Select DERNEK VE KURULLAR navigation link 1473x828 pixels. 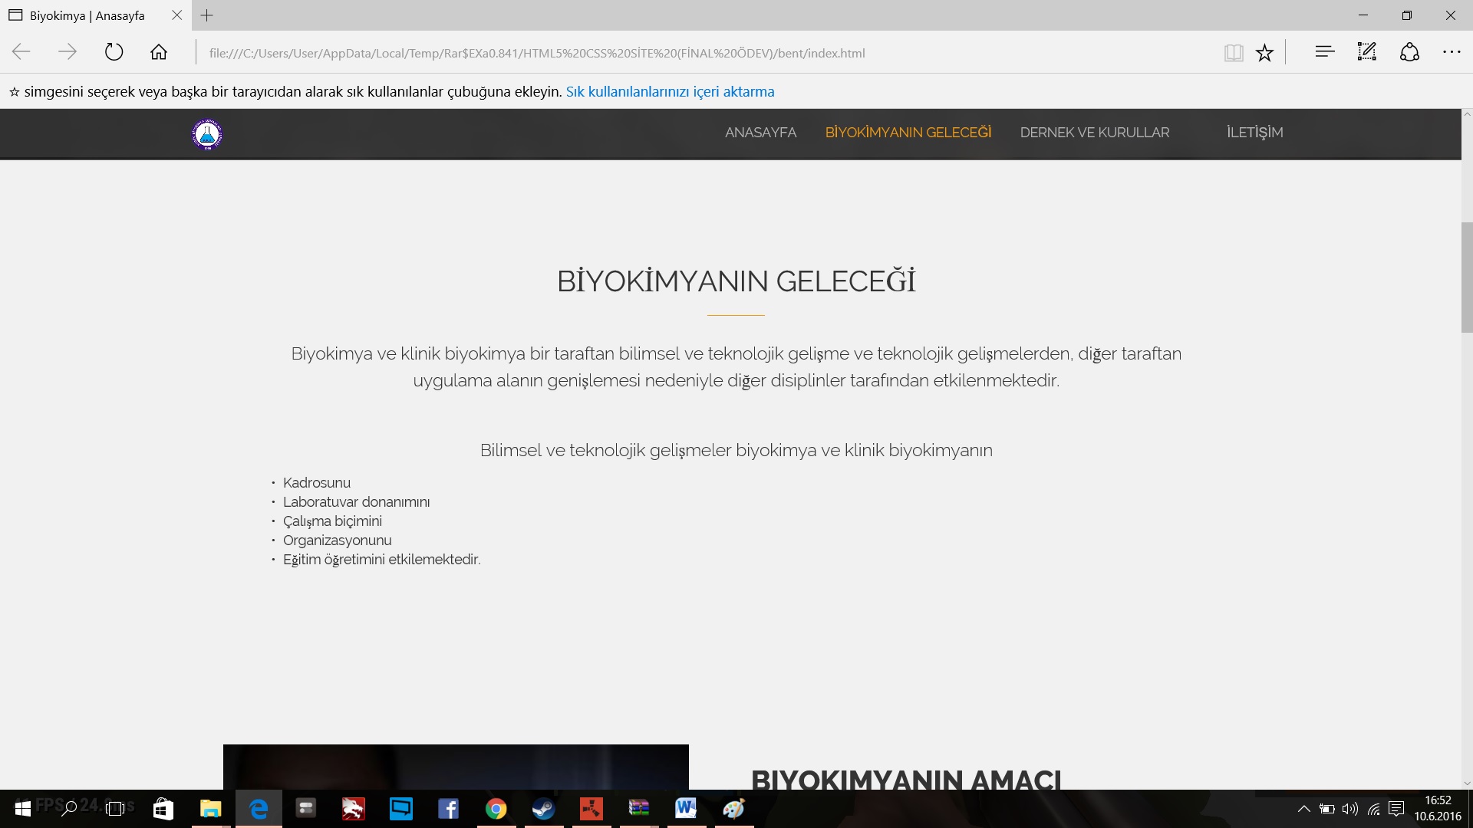pyautogui.click(x=1095, y=132)
